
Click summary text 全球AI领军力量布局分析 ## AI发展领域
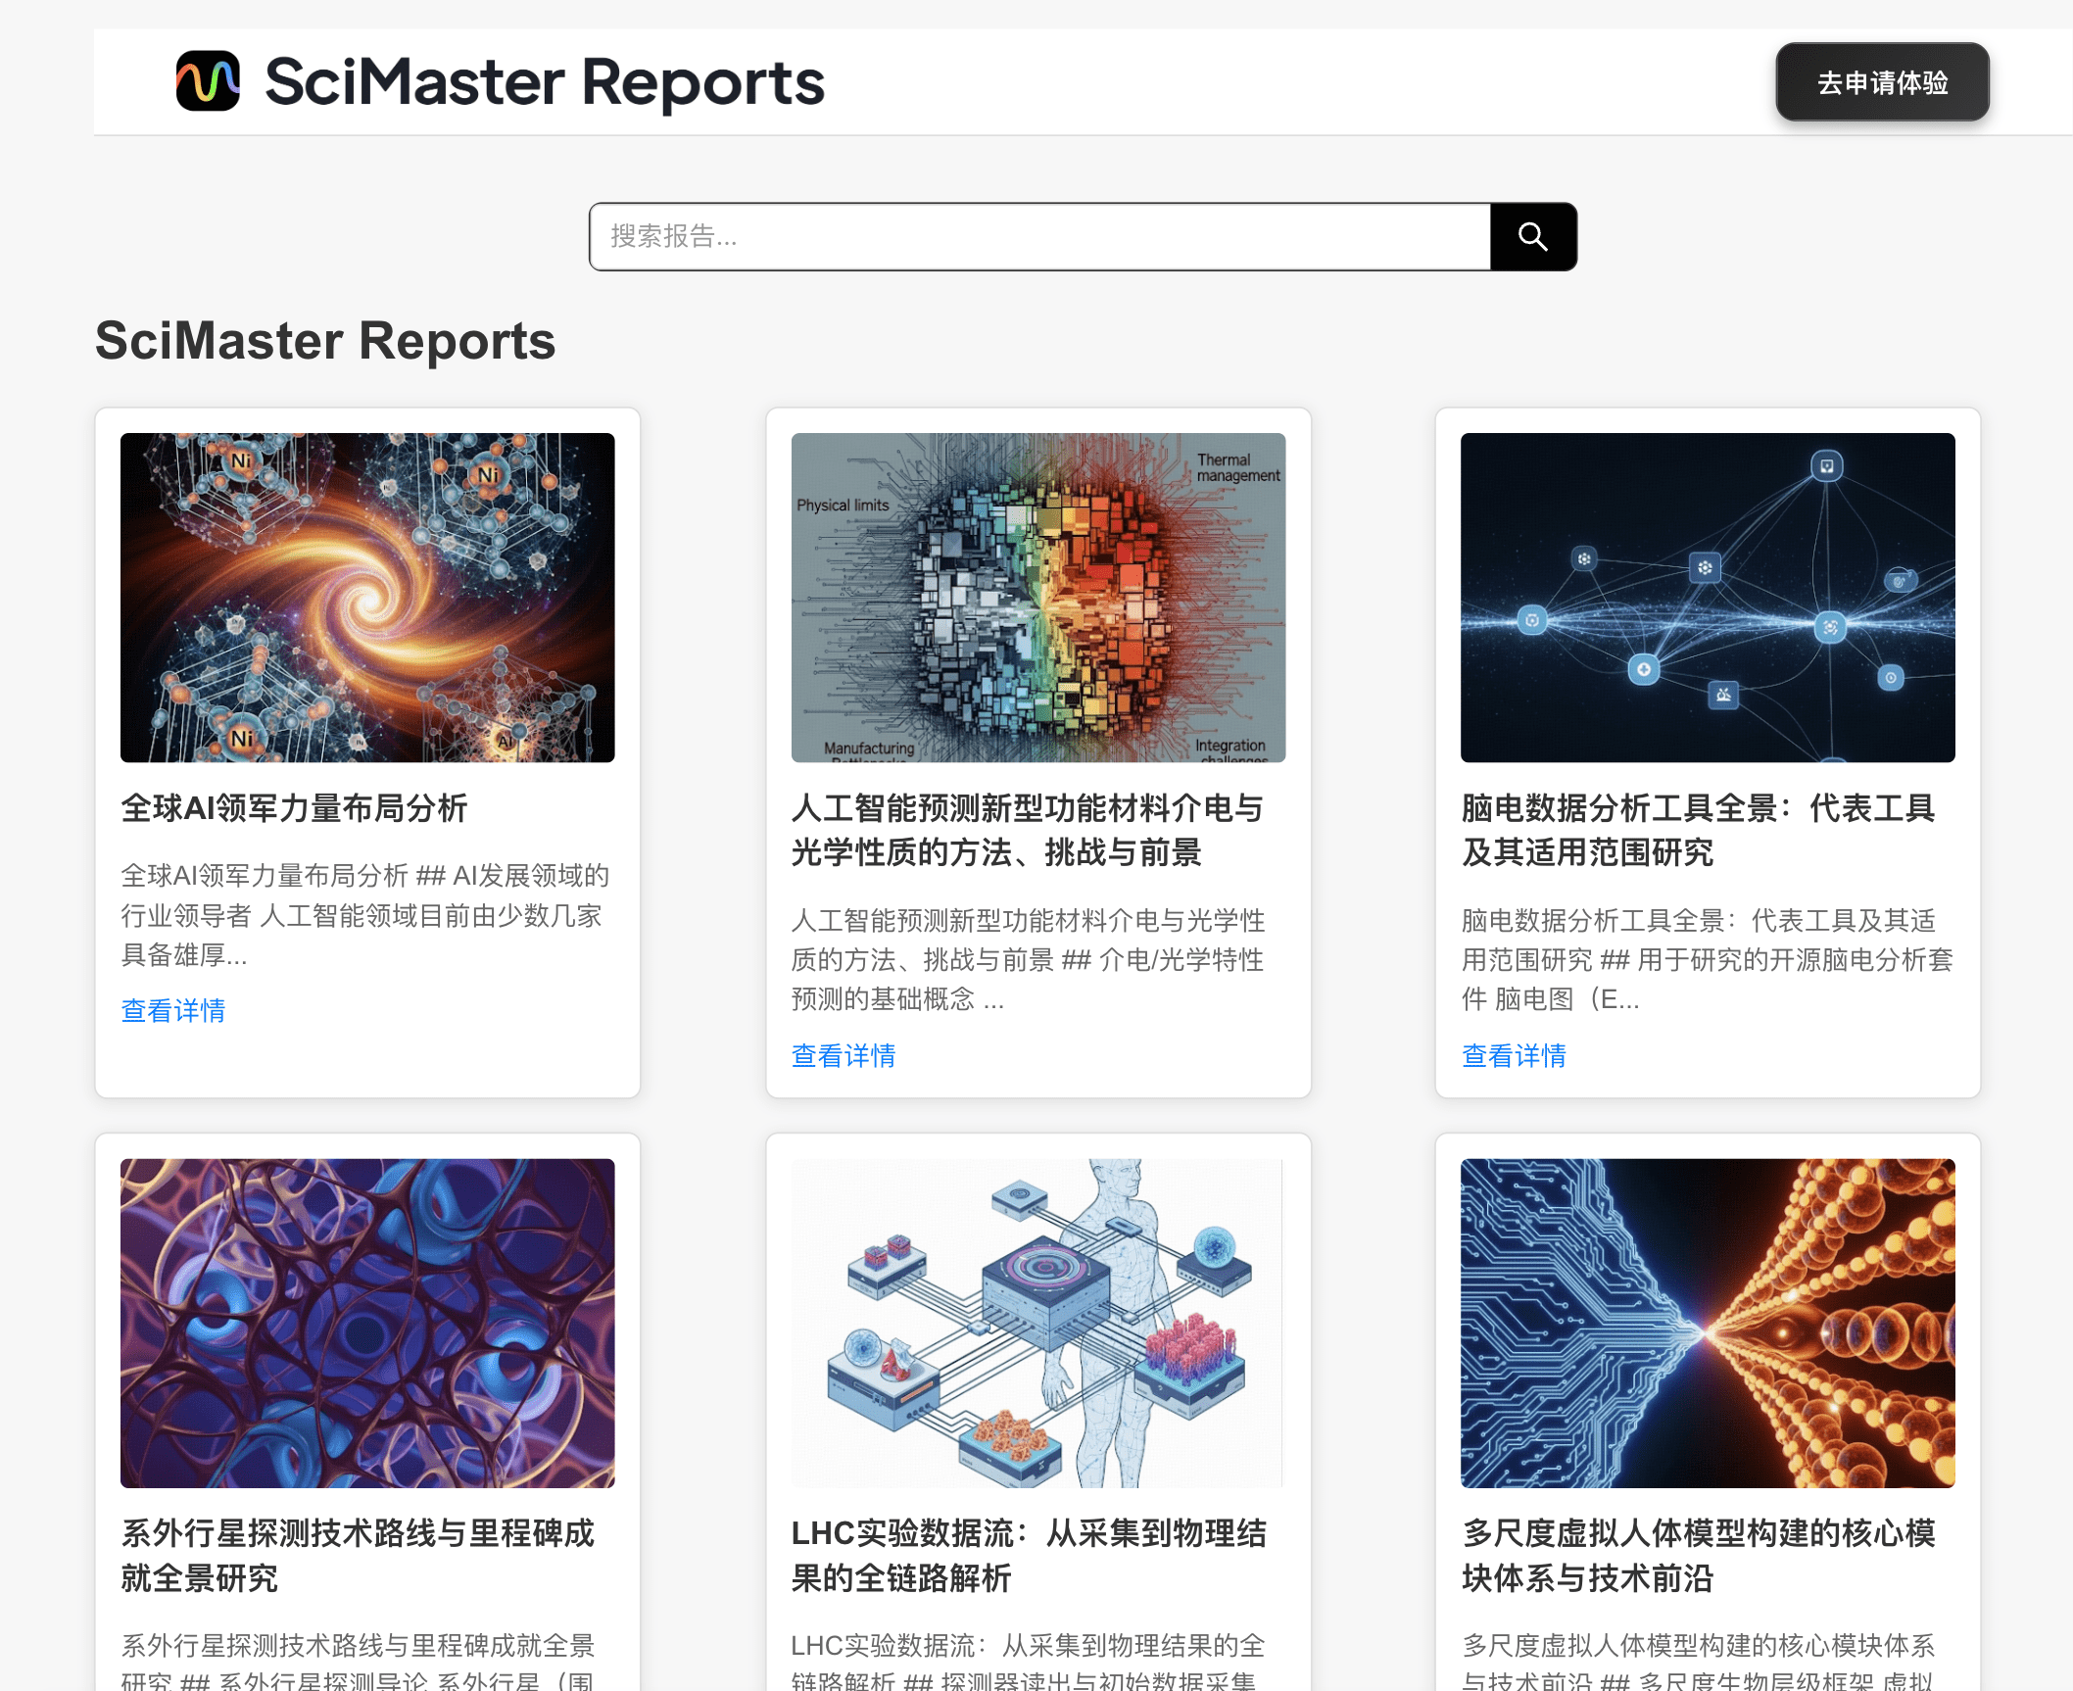pyautogui.click(x=365, y=915)
